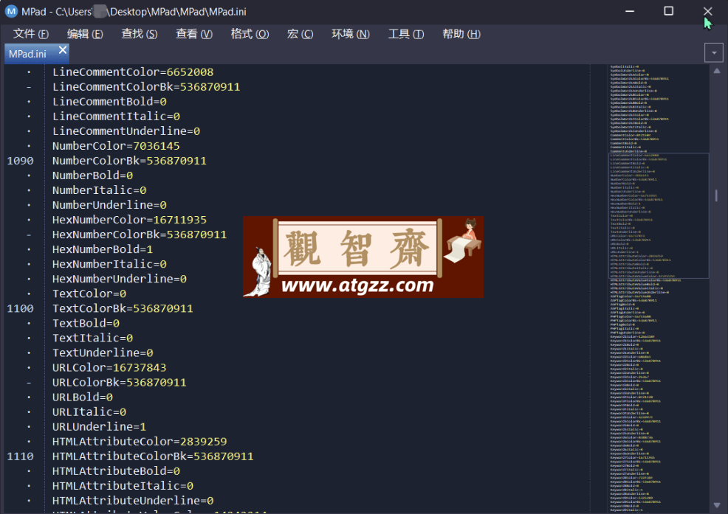
Task: Open the 宏 (C) menu
Action: tap(300, 34)
